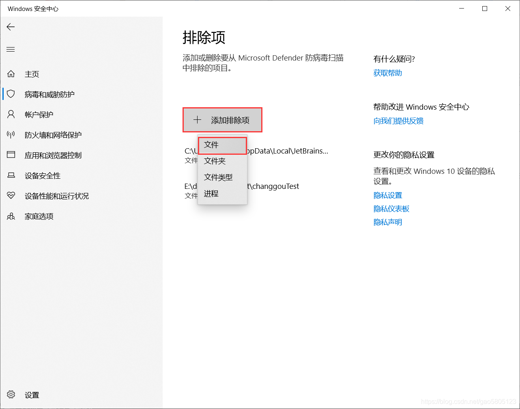Select 设备安全性 device security icon
The width and height of the screenshot is (520, 409).
11,175
